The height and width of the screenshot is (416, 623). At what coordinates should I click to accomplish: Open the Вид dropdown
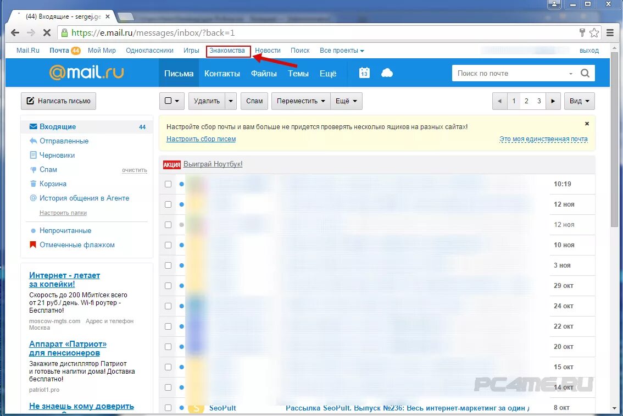[579, 101]
